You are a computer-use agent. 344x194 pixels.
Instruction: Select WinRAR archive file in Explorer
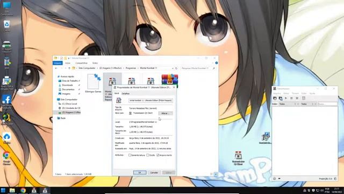pos(170,81)
